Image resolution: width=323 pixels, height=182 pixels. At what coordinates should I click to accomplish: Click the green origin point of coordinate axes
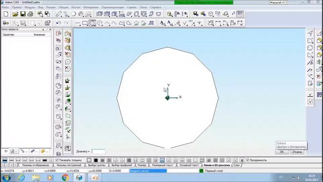click(168, 98)
